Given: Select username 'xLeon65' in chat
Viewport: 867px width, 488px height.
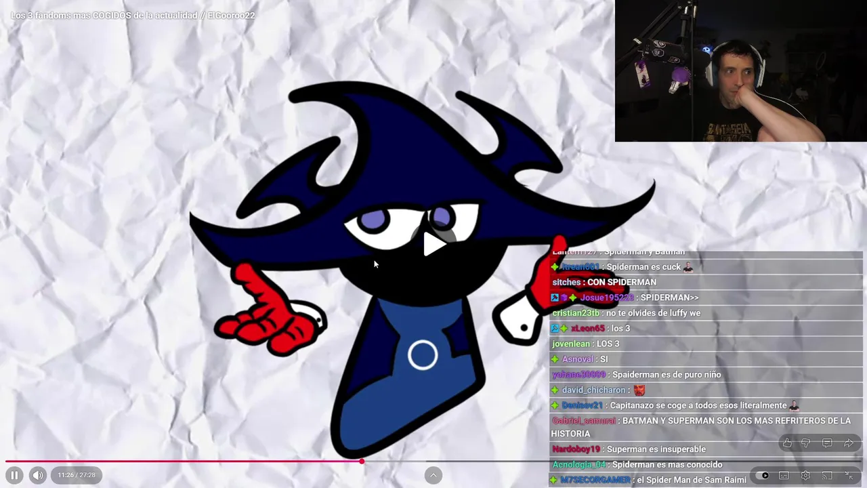Looking at the screenshot, I should coord(588,329).
